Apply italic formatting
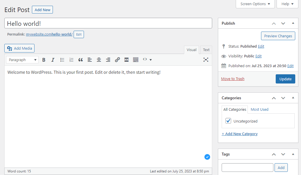The height and width of the screenshot is (175, 301). 53,59
